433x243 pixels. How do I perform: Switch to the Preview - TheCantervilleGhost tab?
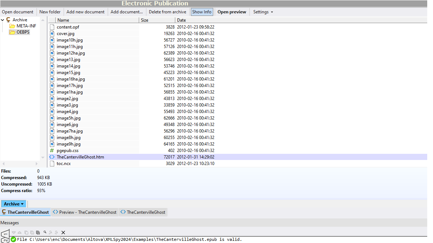(84, 212)
